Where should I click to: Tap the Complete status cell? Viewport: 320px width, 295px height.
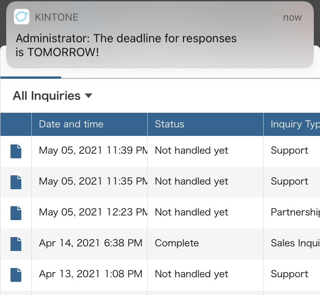click(177, 243)
